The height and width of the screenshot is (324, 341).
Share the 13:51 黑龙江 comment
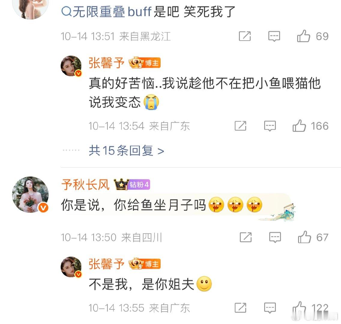245,36
